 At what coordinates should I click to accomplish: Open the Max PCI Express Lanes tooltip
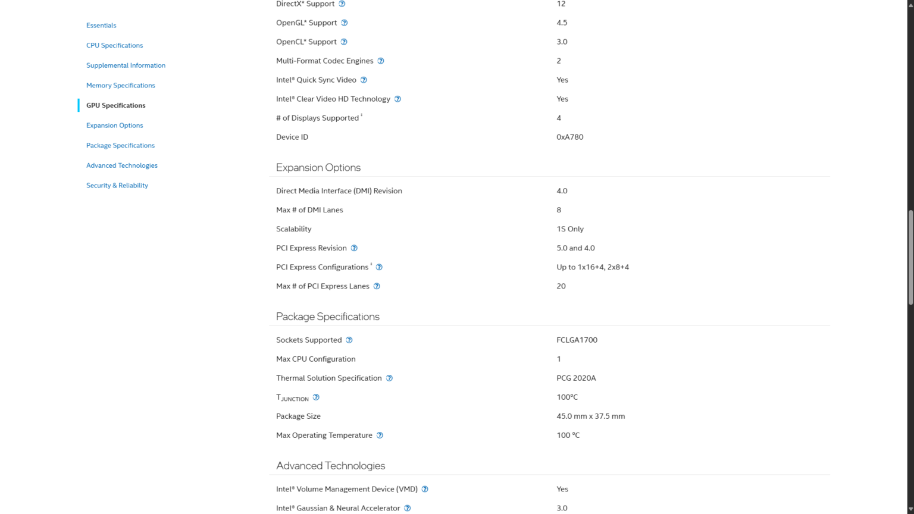pos(376,286)
